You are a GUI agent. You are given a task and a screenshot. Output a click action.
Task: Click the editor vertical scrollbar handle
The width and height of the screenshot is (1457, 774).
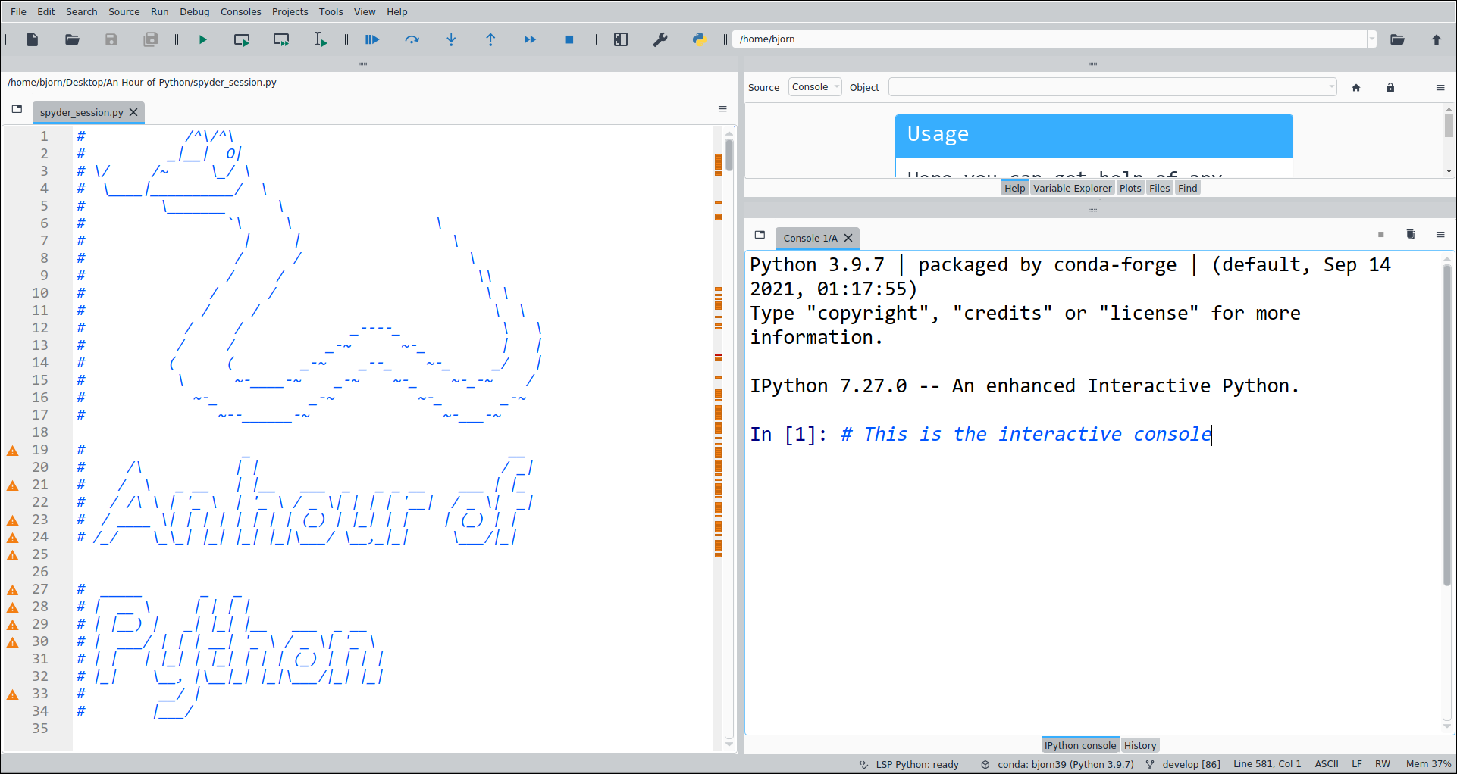[x=728, y=155]
